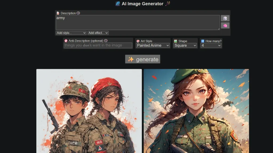
Task: Click the palette icon next to Art Style
Action: pos(138,41)
